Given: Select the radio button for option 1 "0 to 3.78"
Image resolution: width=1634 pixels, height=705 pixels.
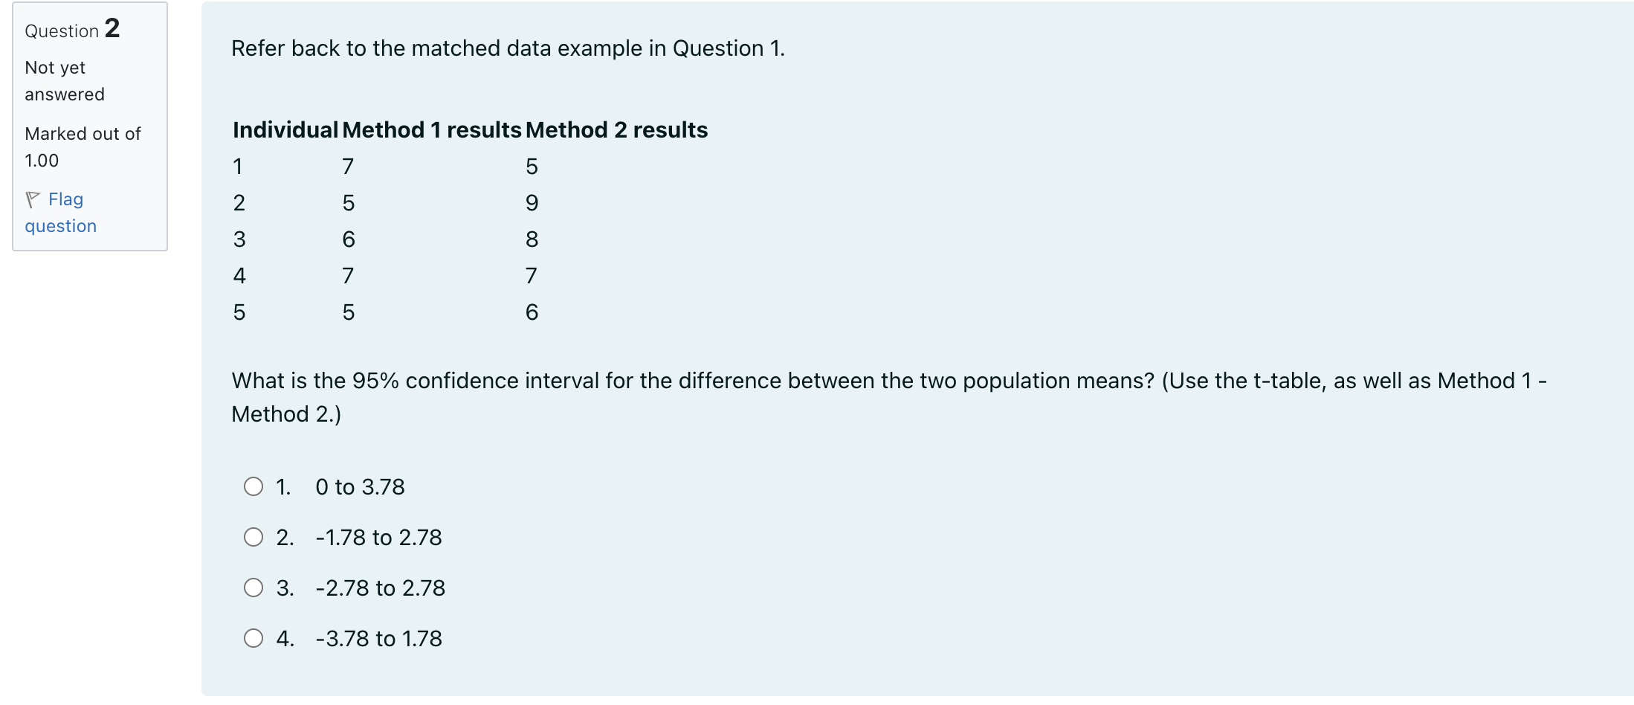Looking at the screenshot, I should 254,486.
